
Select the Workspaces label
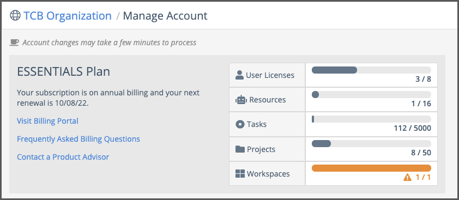pyautogui.click(x=268, y=174)
